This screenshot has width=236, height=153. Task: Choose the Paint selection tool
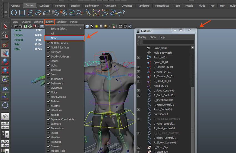[x=5, y=44]
